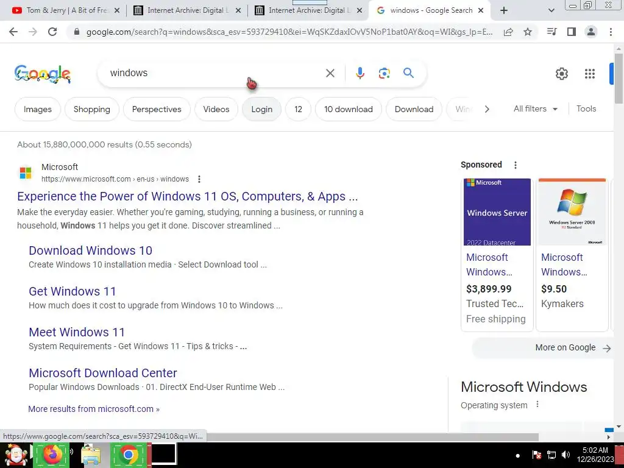This screenshot has height=468, width=624.
Task: Show more filter chips with right chevron
Action: pyautogui.click(x=487, y=109)
